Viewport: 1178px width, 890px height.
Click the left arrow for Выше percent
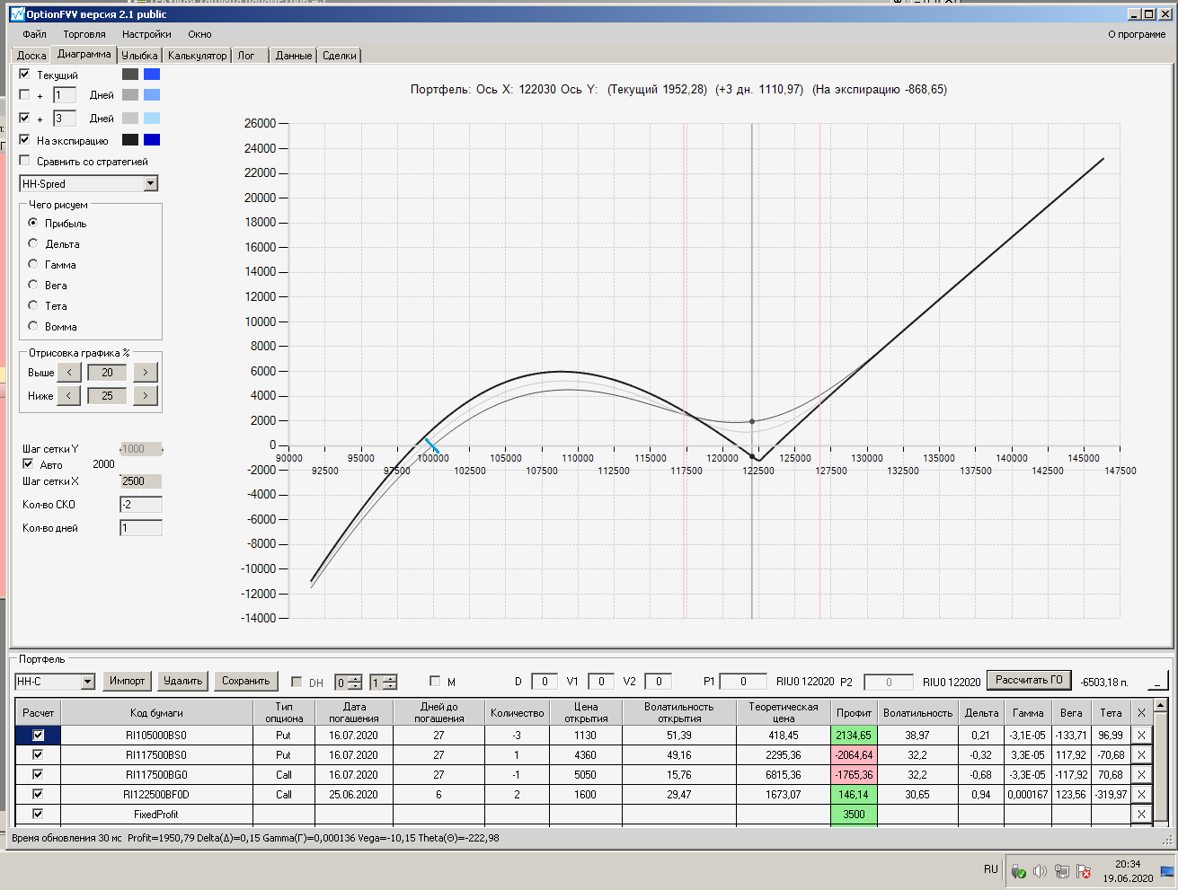click(69, 372)
